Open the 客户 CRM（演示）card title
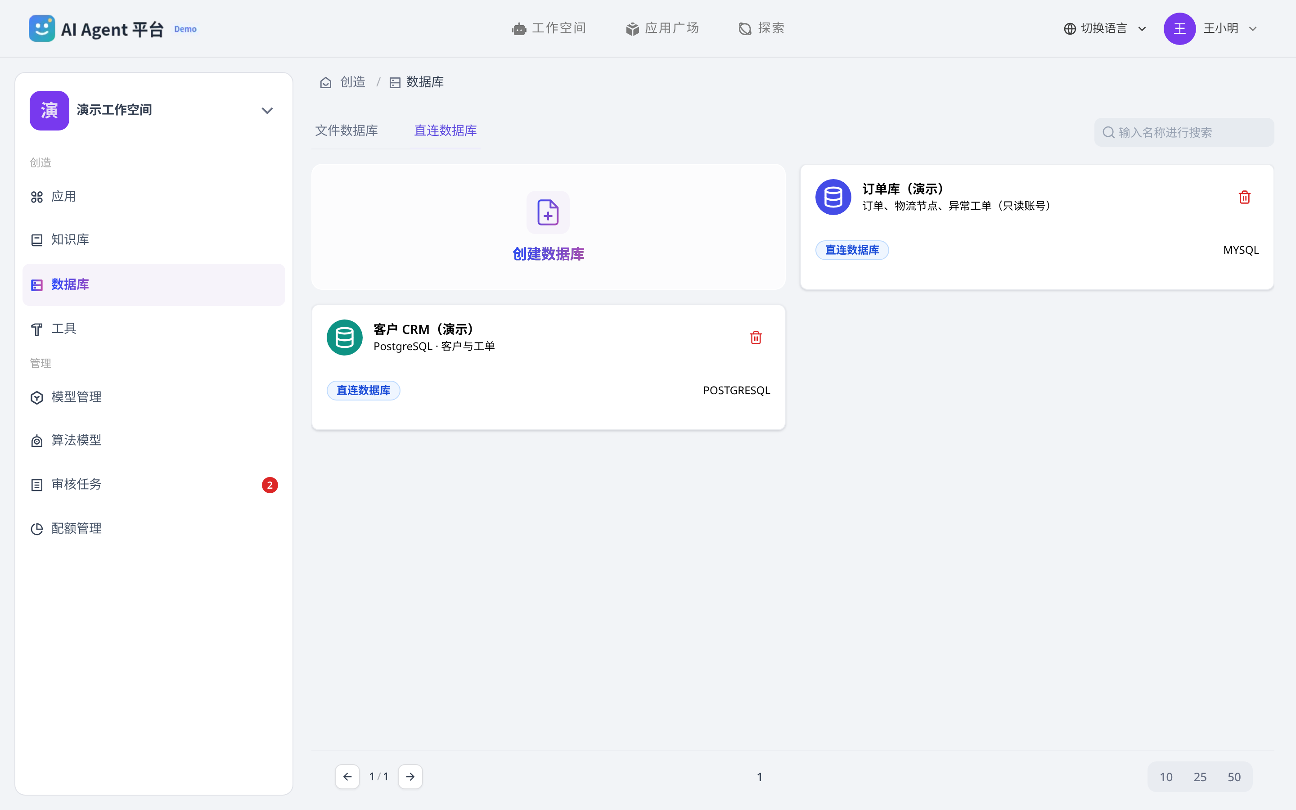The height and width of the screenshot is (810, 1296). pos(423,329)
